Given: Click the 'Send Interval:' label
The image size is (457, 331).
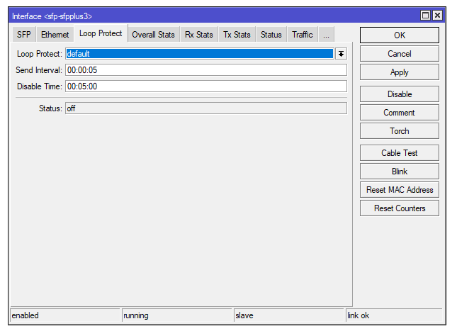Looking at the screenshot, I should pos(39,70).
